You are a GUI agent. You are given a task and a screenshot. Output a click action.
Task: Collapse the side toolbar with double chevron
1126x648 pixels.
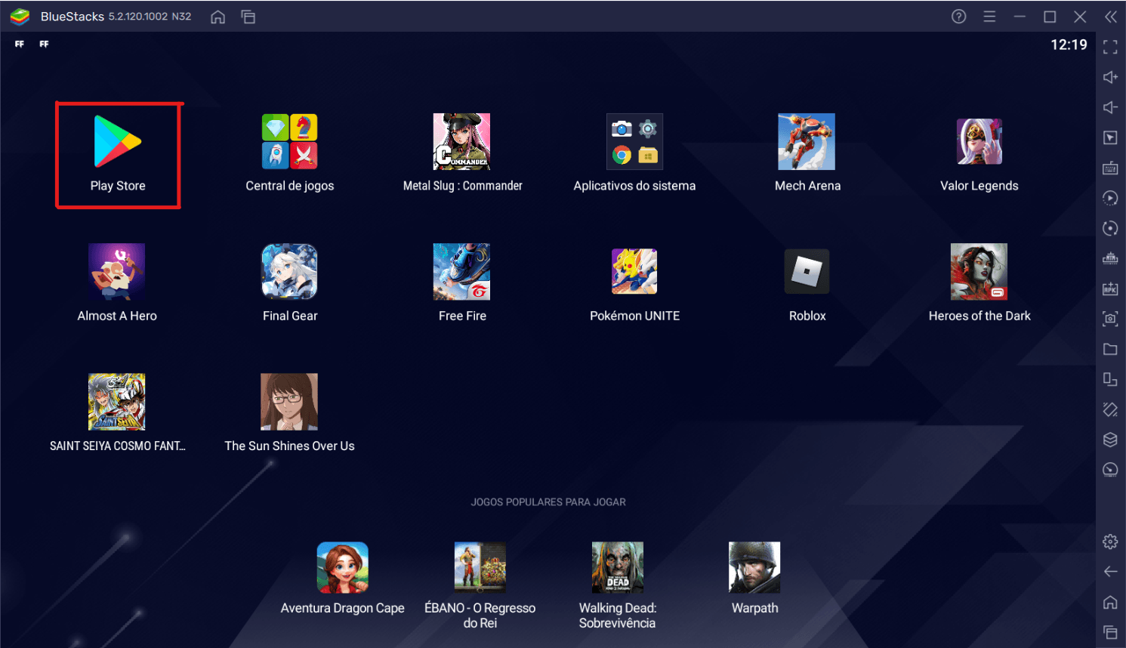(1111, 17)
